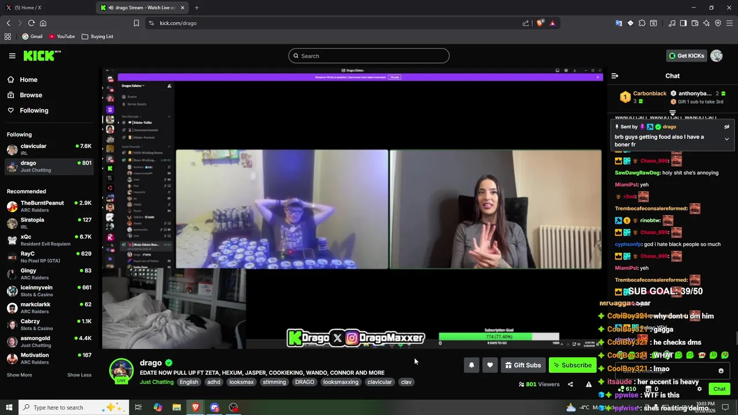
Task: Select the looksmaxxing tag
Action: [x=341, y=382]
